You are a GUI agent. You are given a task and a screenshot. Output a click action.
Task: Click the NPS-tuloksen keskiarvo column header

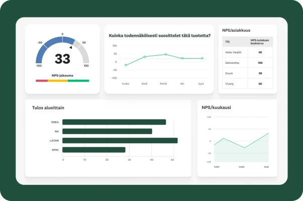(260, 42)
